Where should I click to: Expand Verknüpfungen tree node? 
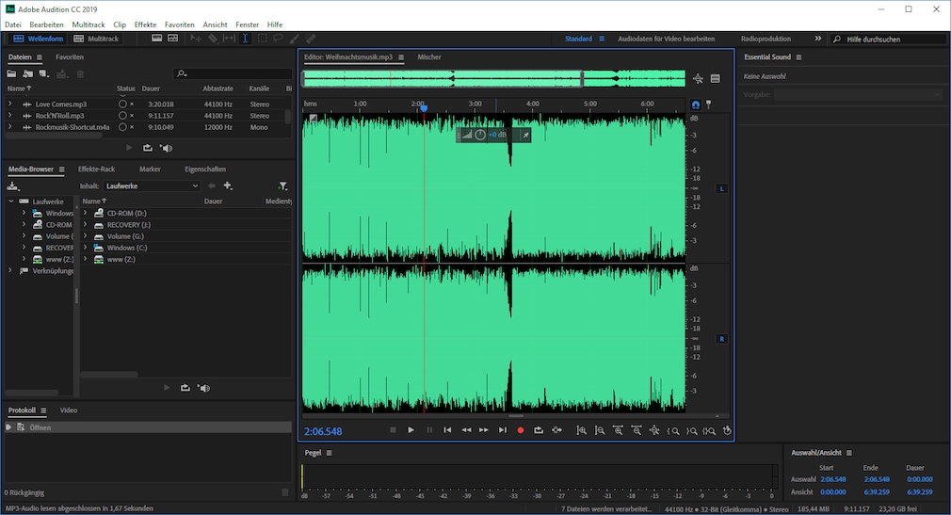(x=9, y=270)
